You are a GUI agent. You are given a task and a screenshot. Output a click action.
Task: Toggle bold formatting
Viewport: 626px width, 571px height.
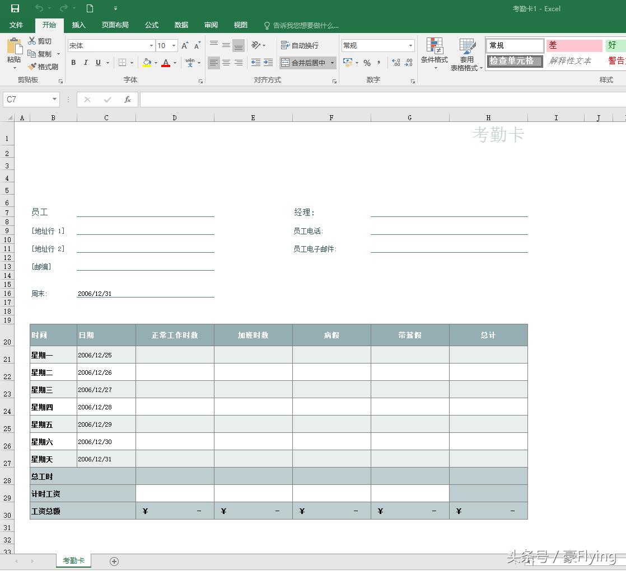[73, 63]
